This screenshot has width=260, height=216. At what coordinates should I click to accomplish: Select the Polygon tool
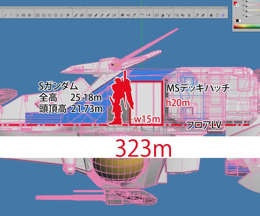[55, 15]
